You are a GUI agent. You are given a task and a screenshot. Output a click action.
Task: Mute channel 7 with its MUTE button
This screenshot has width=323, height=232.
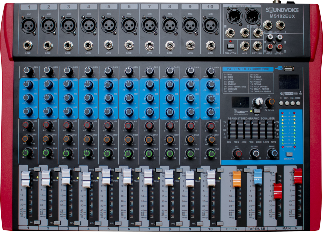[x=159, y=170]
